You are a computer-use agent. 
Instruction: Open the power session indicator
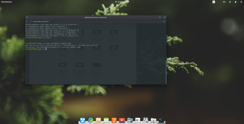(x=241, y=2)
